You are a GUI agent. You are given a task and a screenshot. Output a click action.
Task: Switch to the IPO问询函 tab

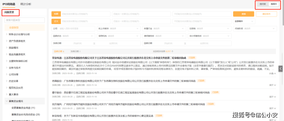(9, 4)
